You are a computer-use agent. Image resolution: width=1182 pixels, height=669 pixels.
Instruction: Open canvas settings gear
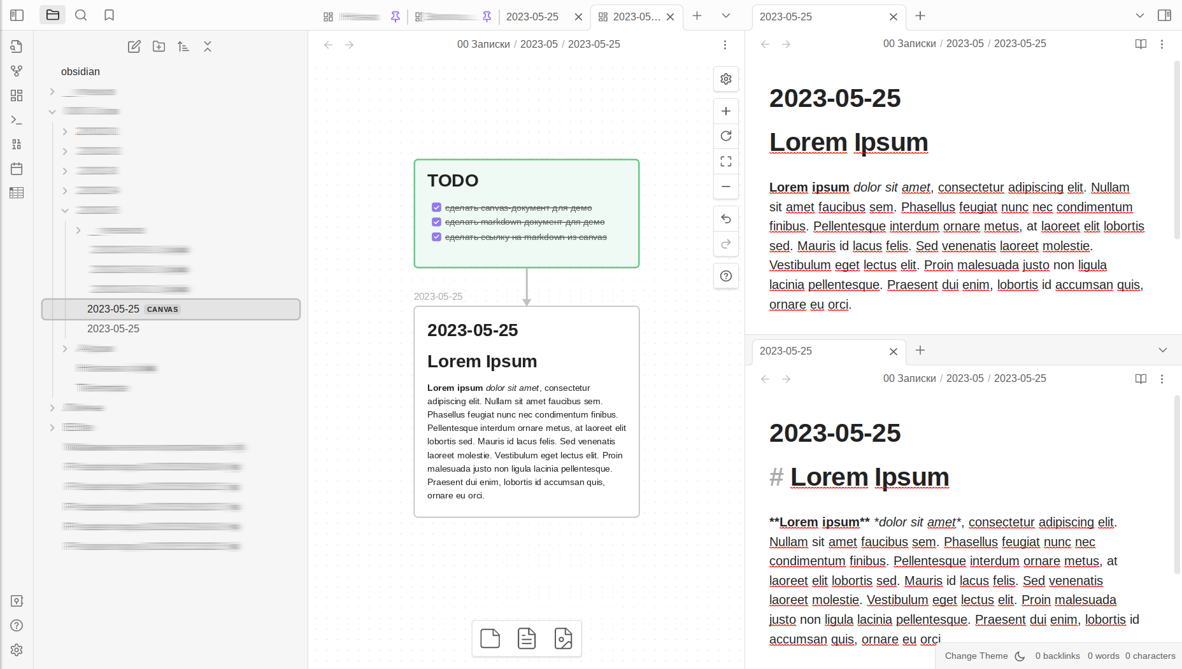pos(726,79)
